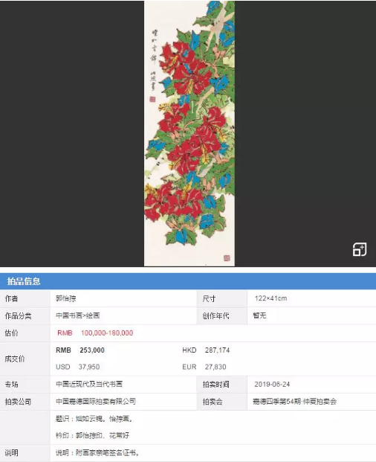The image size is (376, 462).
Task: Click the 估价 label cell
Action: [25, 333]
